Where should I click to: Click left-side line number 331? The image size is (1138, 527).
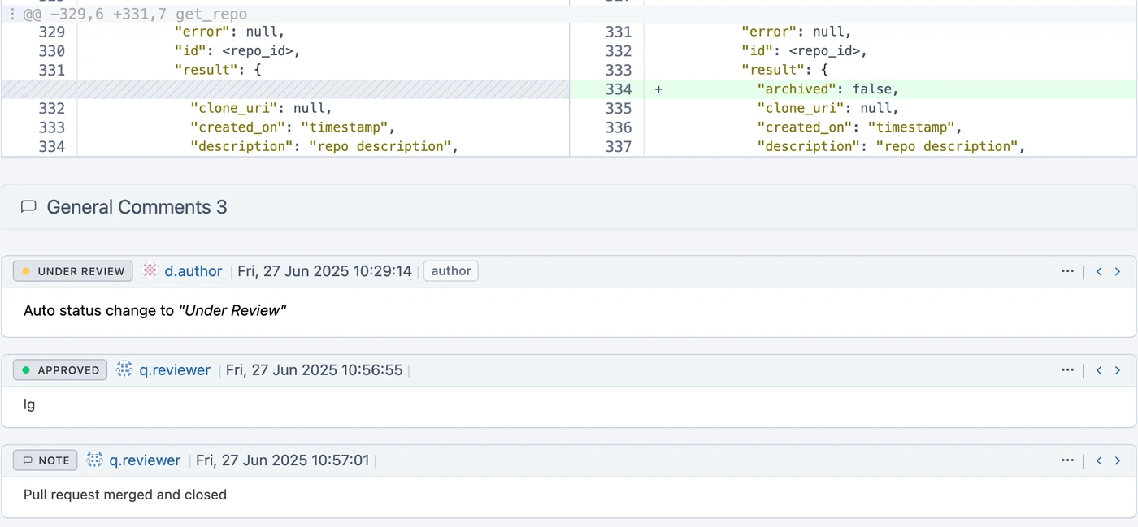tap(52, 70)
